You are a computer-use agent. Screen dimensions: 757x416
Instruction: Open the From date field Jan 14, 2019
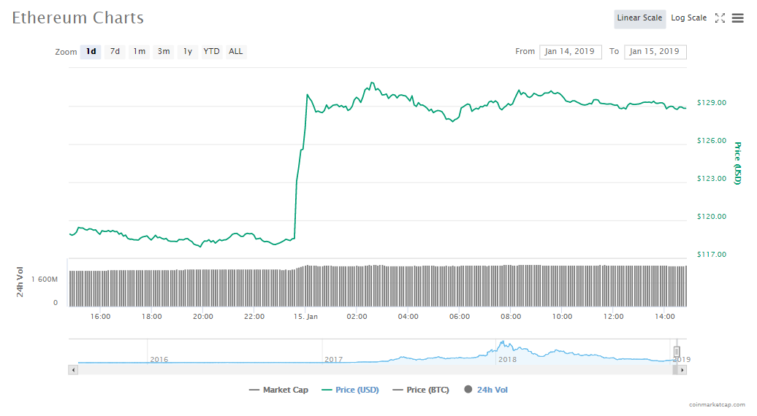(571, 52)
